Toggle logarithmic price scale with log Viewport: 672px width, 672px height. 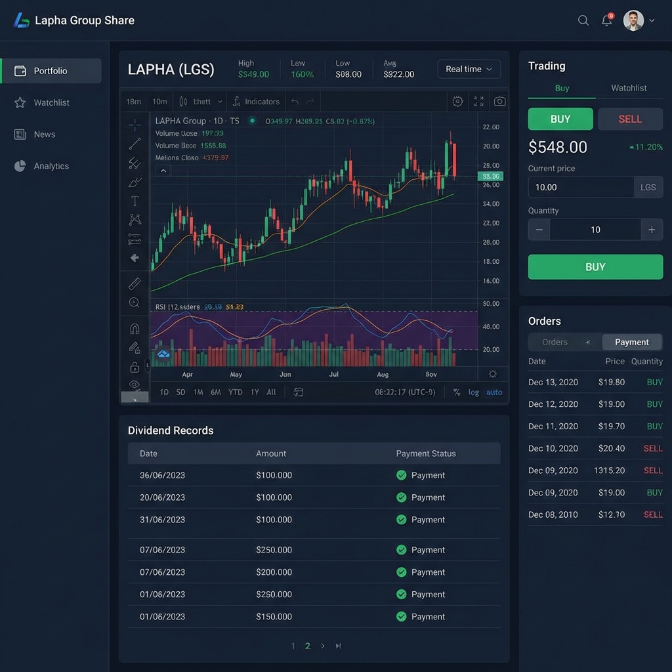pos(474,392)
